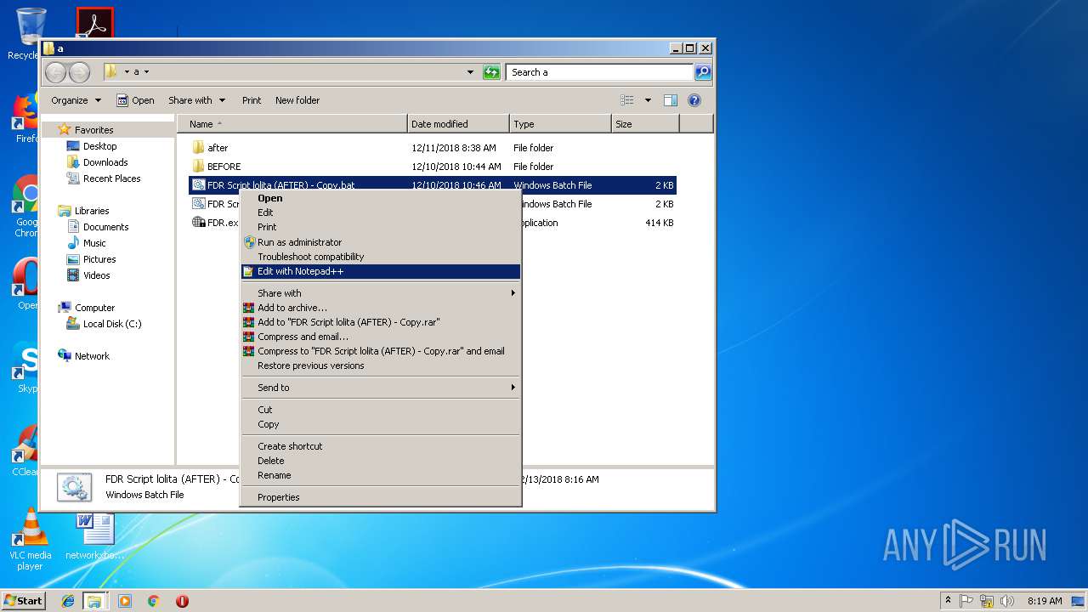This screenshot has width=1088, height=612.
Task: Open the VLC media player desktop shortcut
Action: coord(31,539)
